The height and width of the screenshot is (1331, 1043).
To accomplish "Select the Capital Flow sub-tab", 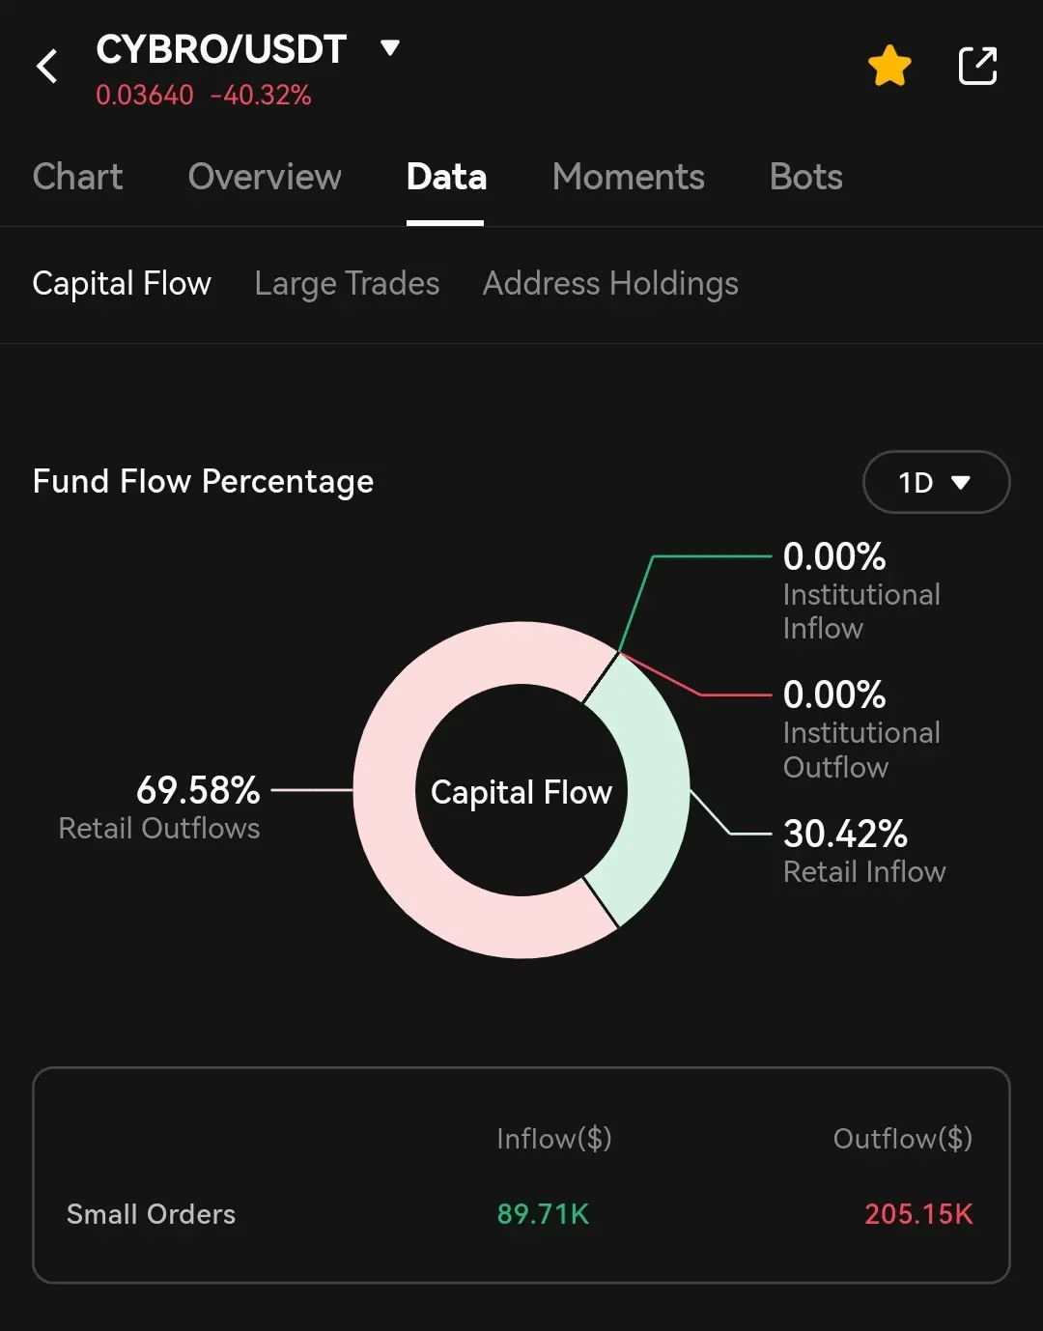I will (x=122, y=284).
